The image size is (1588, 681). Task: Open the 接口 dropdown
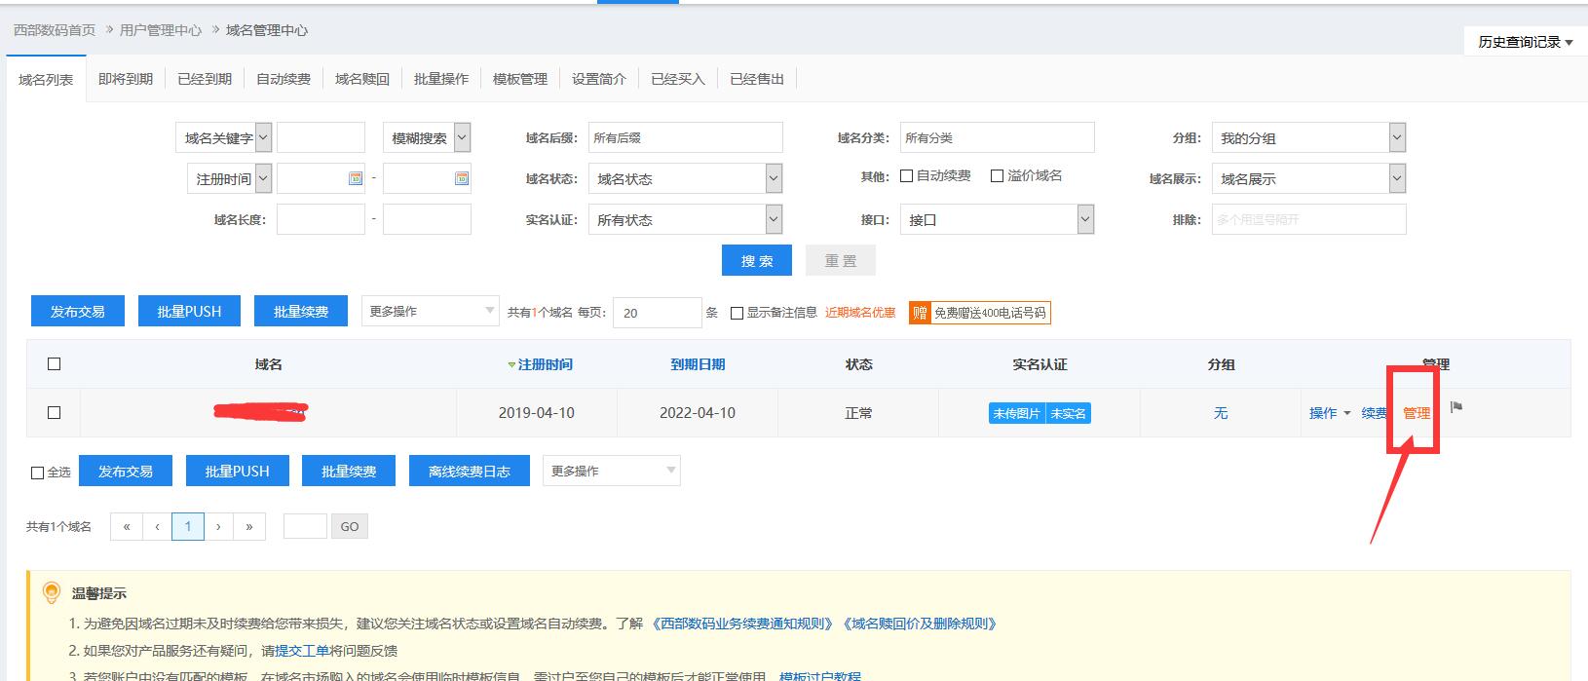click(x=997, y=219)
